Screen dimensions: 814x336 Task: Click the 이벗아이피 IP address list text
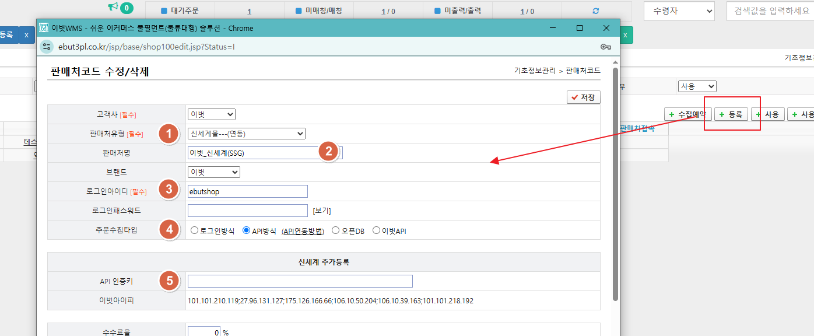(x=331, y=301)
